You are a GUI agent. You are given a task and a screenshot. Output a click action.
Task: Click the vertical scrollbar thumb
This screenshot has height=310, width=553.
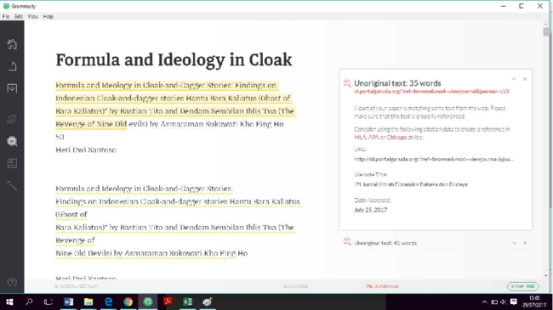[546, 31]
